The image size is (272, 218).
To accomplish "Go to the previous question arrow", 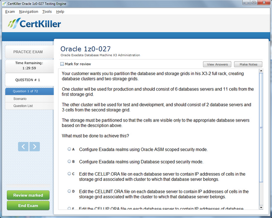I will click(23, 147).
